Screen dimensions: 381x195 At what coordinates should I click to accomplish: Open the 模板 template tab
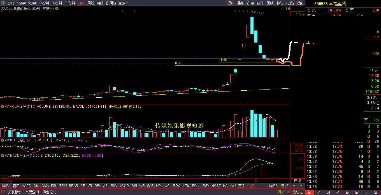click(x=285, y=186)
